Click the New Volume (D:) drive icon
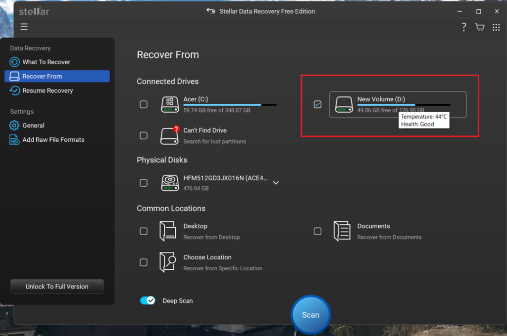The image size is (507, 336). pos(344,105)
